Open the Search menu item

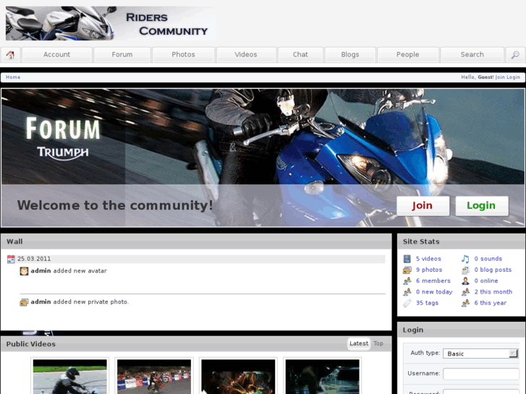coord(472,55)
